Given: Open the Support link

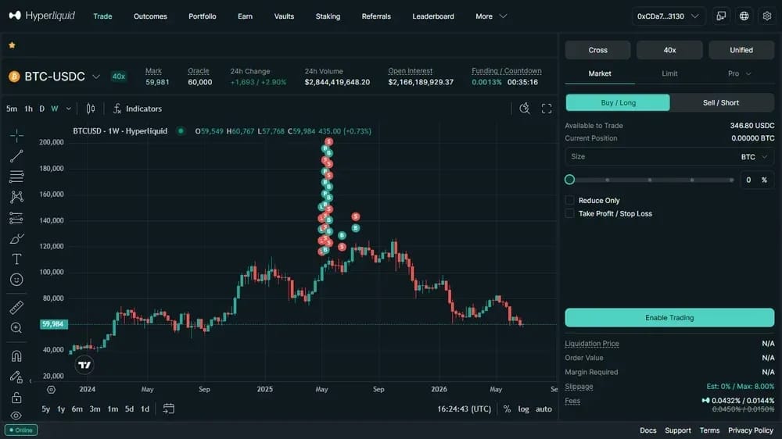Looking at the screenshot, I should (x=678, y=430).
